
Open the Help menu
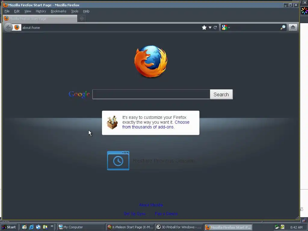[x=86, y=11]
